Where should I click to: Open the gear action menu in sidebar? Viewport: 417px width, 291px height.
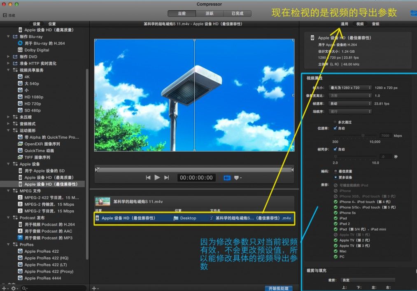pyautogui.click(x=14, y=289)
